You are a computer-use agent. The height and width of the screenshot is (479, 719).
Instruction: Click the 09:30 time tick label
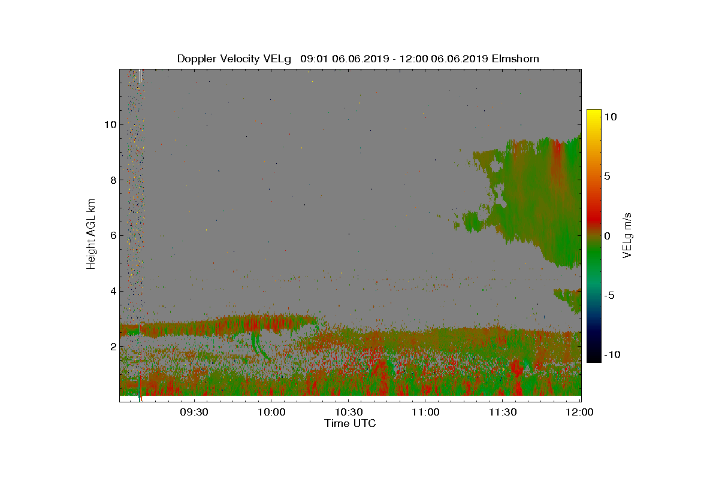coord(194,412)
